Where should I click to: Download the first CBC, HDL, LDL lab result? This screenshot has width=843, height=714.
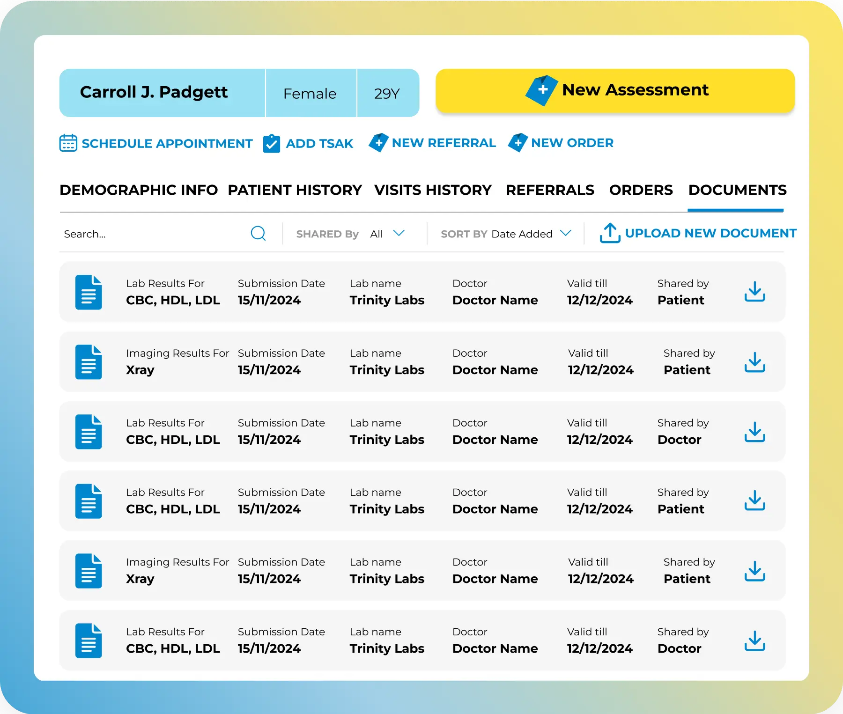[x=754, y=292]
